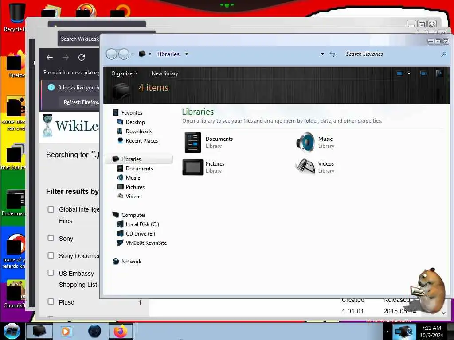The height and width of the screenshot is (340, 454).
Task: Show the preview pane icon
Action: [x=423, y=73]
